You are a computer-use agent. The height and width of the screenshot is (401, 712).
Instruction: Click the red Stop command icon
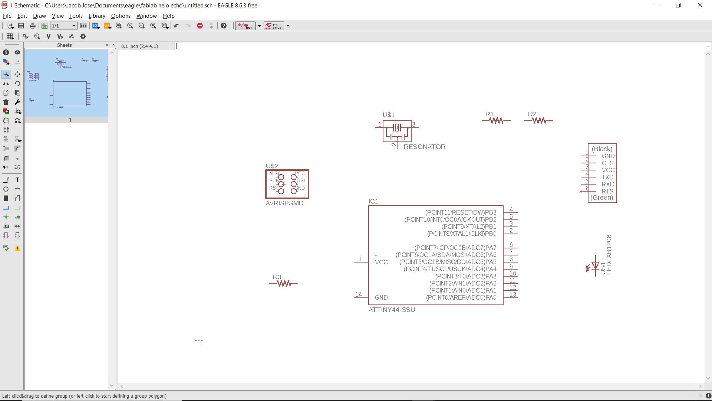tap(200, 26)
